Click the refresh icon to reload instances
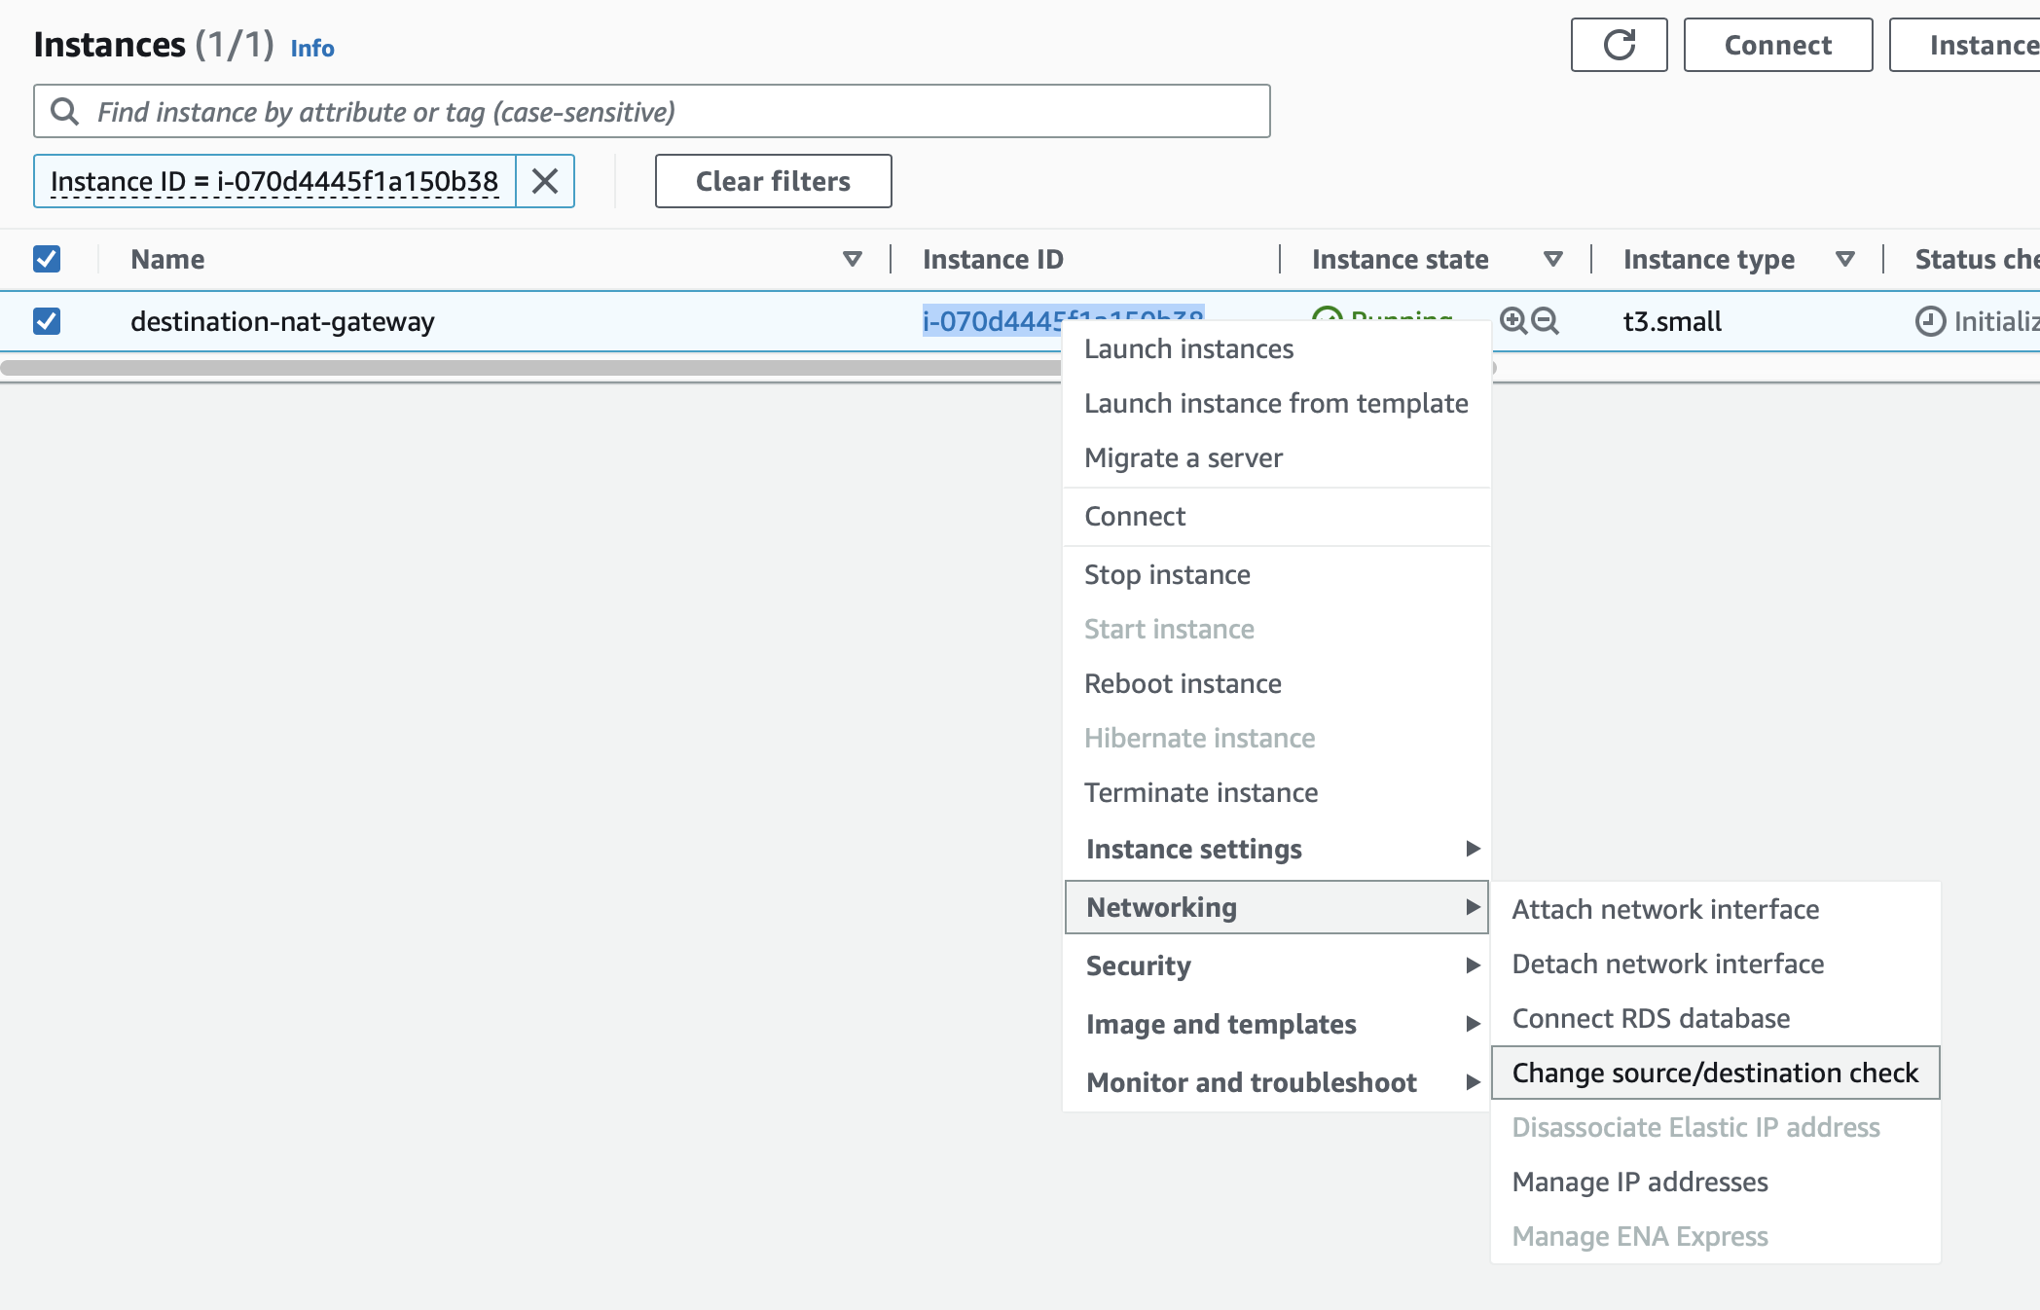 1618,44
